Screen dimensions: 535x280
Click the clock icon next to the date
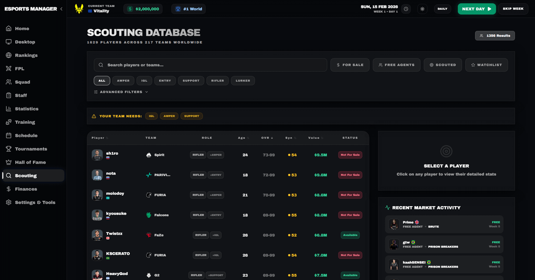click(406, 9)
